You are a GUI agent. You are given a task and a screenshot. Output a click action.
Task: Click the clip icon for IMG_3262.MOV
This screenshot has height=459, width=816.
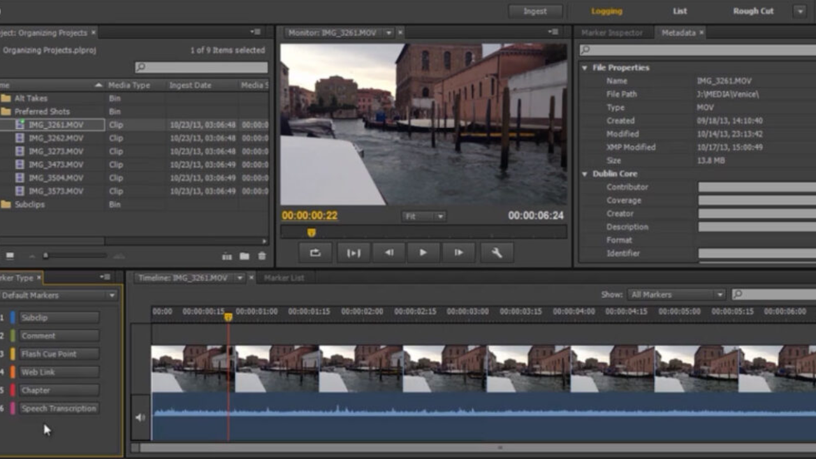pyautogui.click(x=20, y=138)
